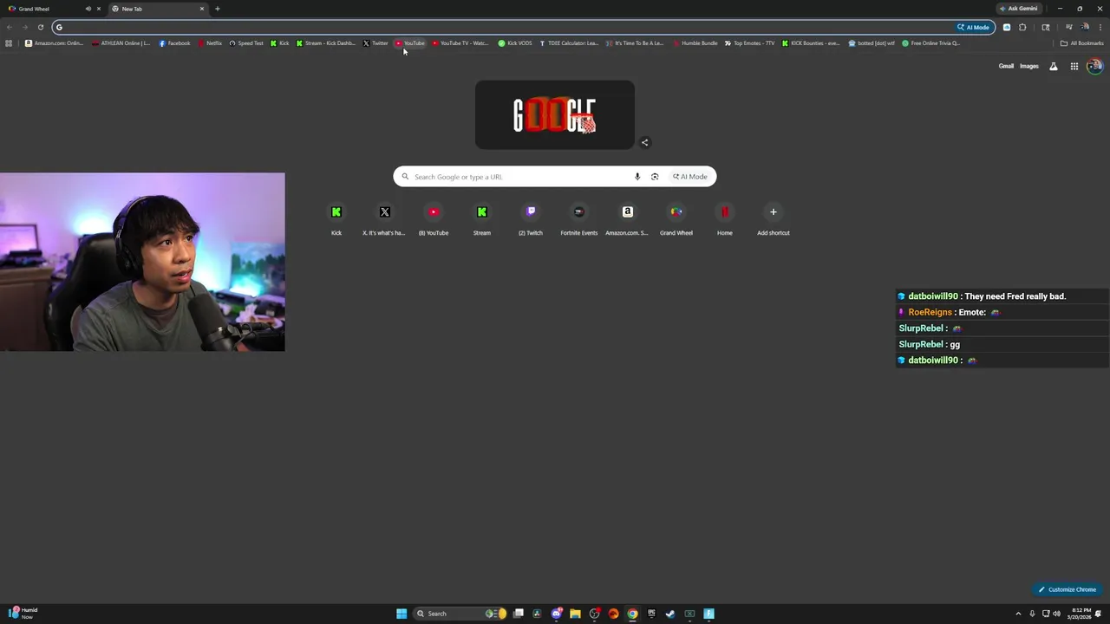The image size is (1110, 624).
Task: Open the Humble Bundle bookmark
Action: pyautogui.click(x=695, y=43)
